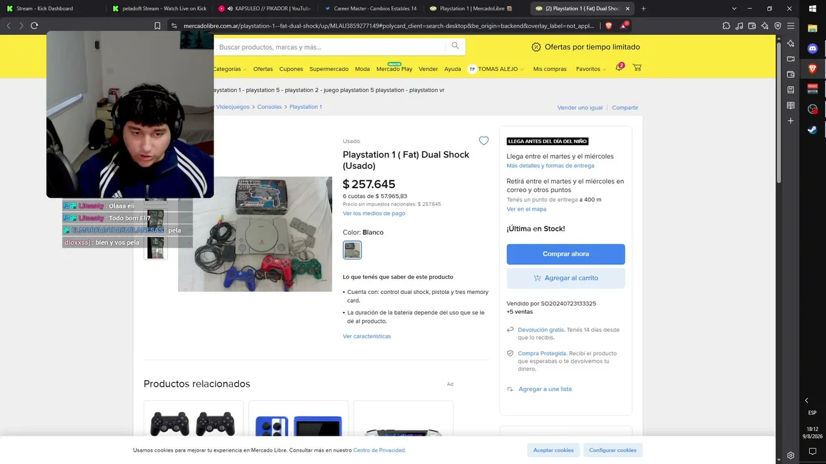Click the search products input field

[330, 47]
